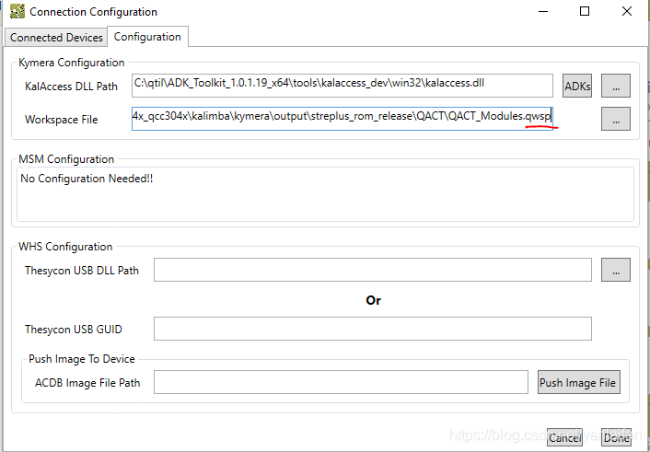Click the "MSM Configuration" group label

coord(66,159)
